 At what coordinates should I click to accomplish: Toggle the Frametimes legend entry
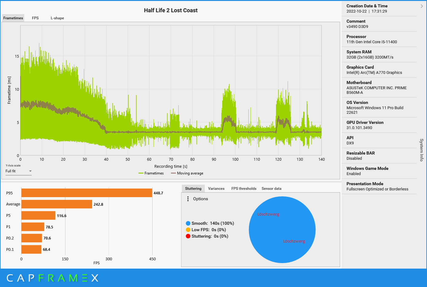click(151, 173)
